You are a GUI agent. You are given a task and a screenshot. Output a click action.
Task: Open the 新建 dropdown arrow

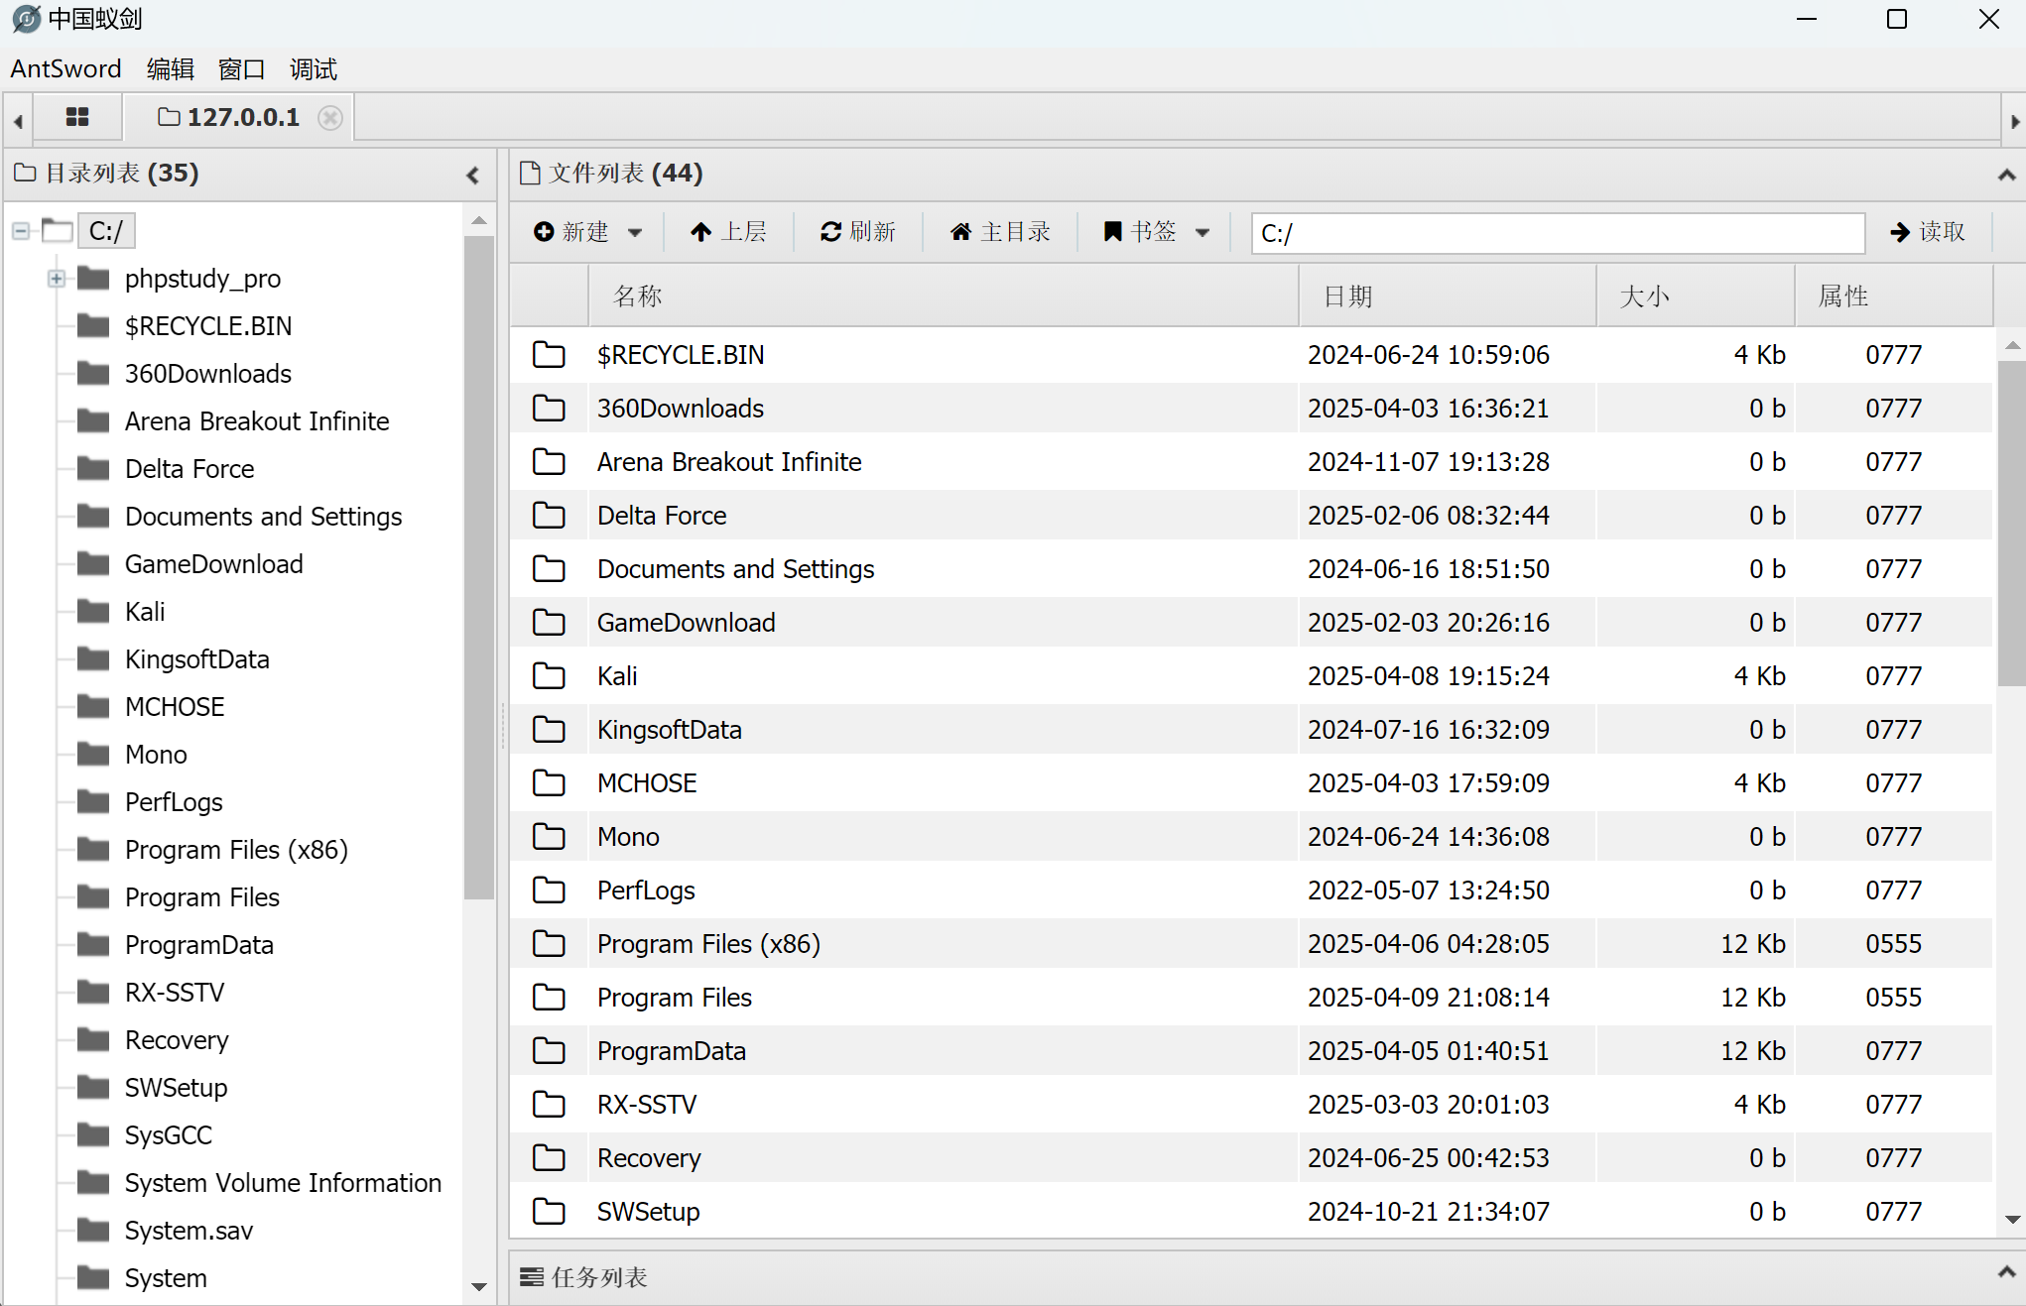point(635,233)
